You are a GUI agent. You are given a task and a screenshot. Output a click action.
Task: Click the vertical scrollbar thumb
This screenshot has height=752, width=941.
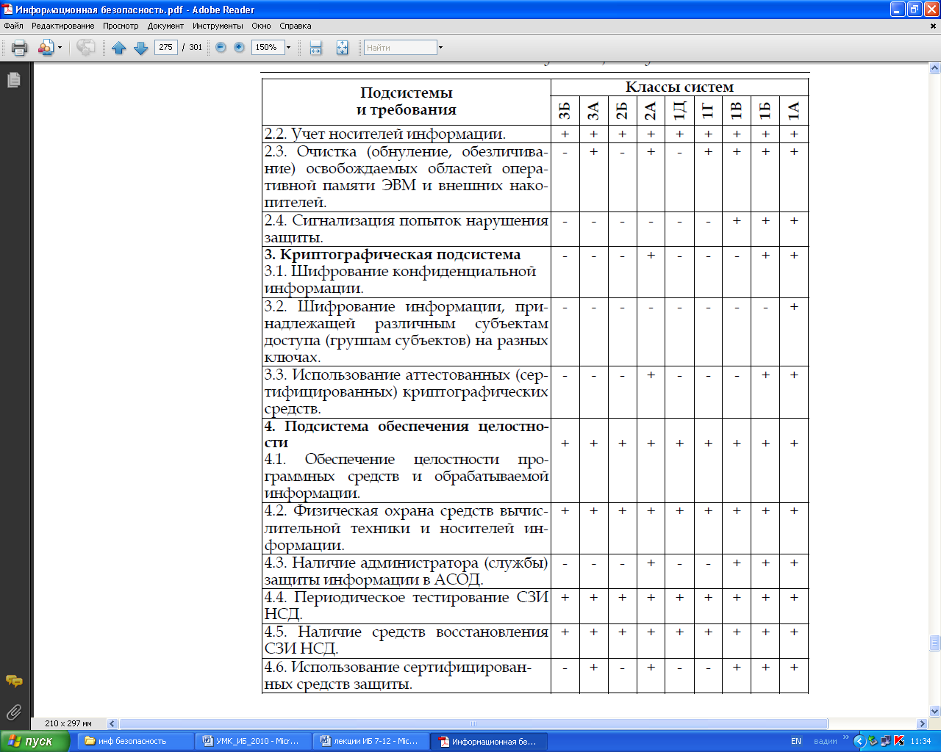tap(935, 643)
